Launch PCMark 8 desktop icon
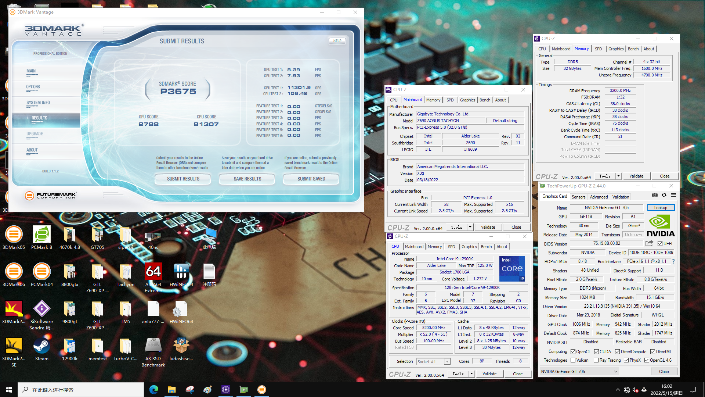 [41, 237]
